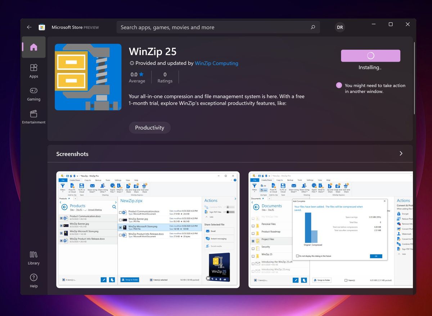Viewport: 432px width, 316px height.
Task: Click the '0 Ratings' link
Action: coord(165,77)
